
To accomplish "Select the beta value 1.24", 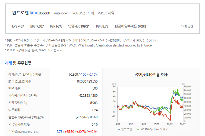I will [x=95, y=110].
